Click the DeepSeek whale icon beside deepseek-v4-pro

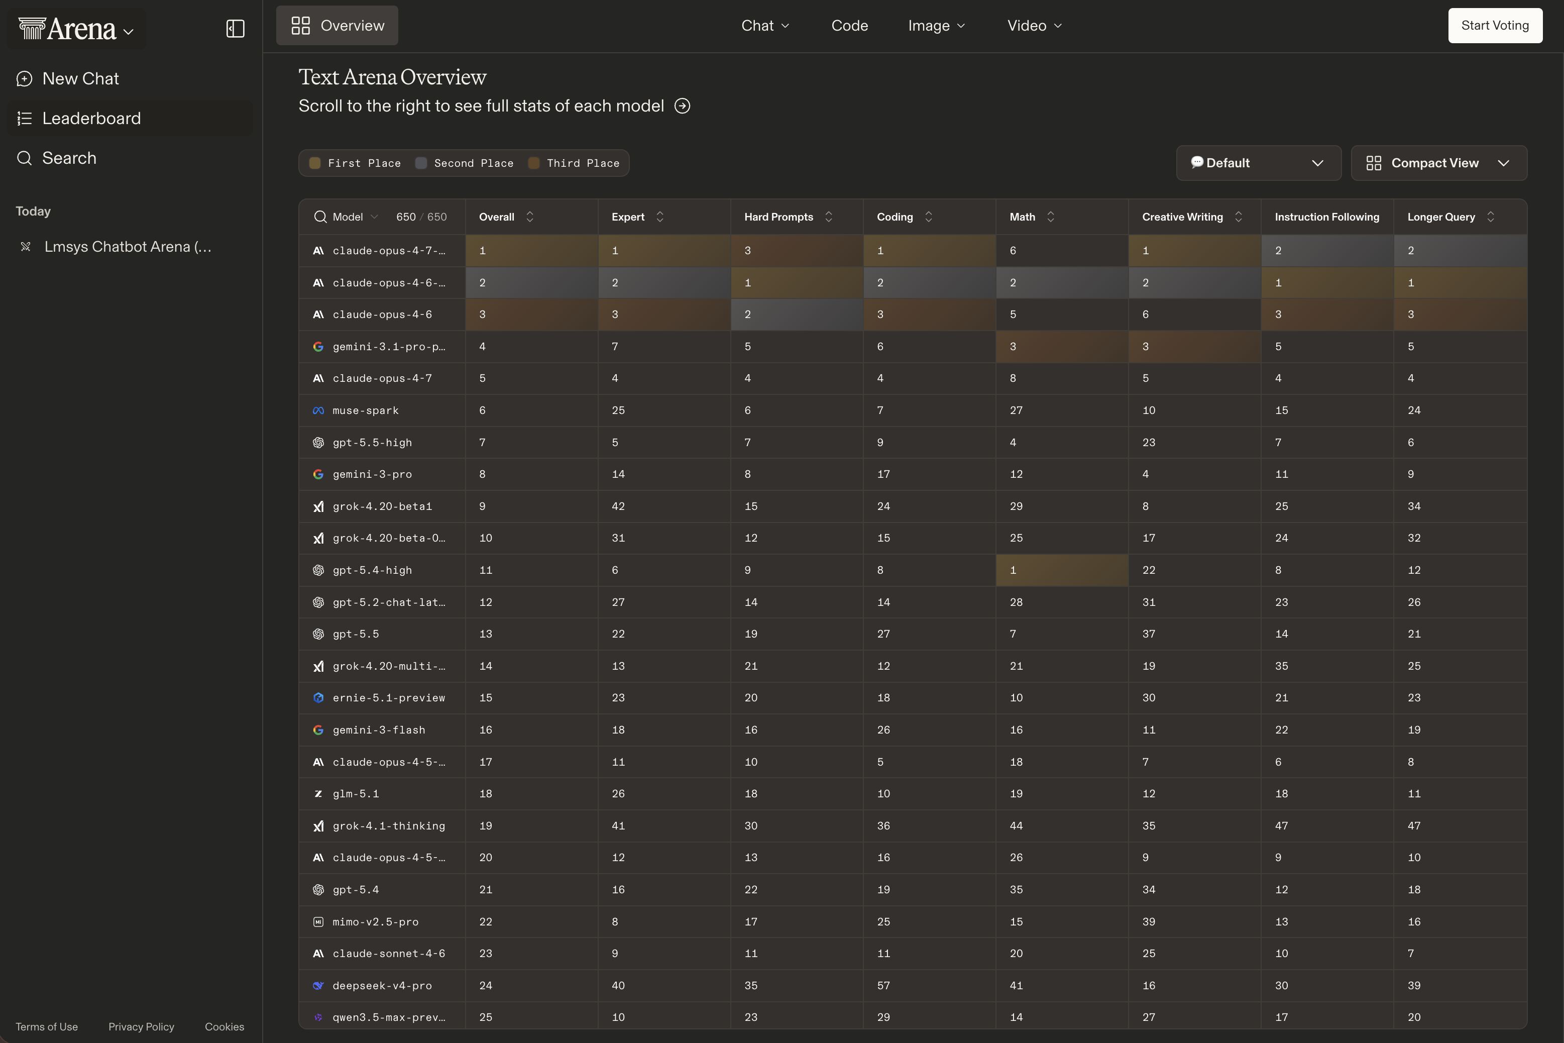(x=318, y=986)
